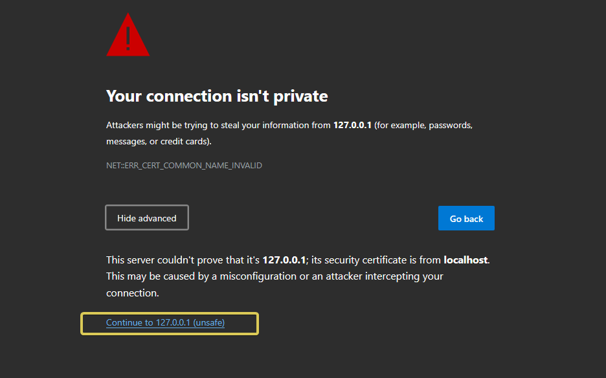Click the exclamation mark inside the warning triangle

pos(128,38)
